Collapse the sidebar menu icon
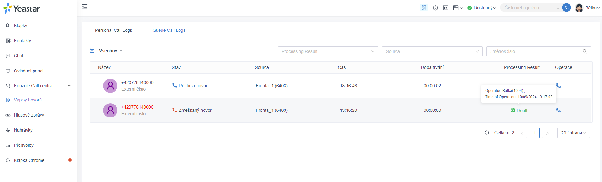 (85, 7)
